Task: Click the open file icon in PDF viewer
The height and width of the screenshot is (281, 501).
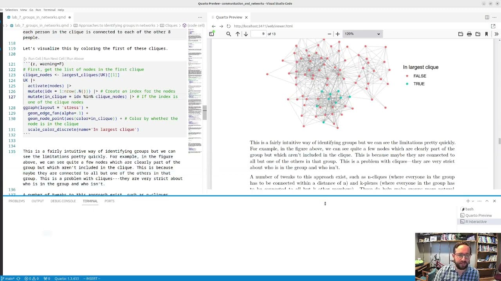Action: (x=461, y=34)
